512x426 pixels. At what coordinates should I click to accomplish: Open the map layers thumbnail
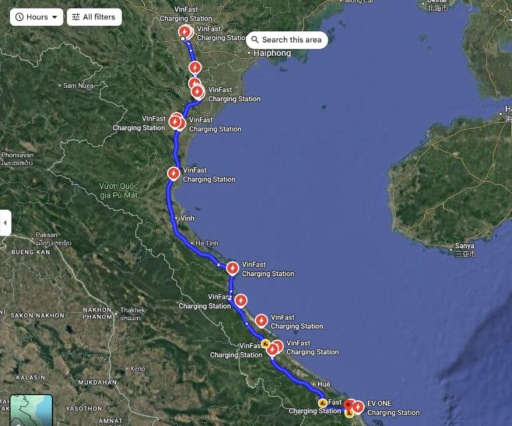click(31, 410)
